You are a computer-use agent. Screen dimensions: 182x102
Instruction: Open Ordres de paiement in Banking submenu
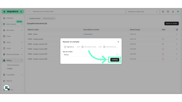click(x=13, y=65)
